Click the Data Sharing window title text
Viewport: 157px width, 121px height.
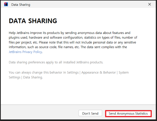21,5
